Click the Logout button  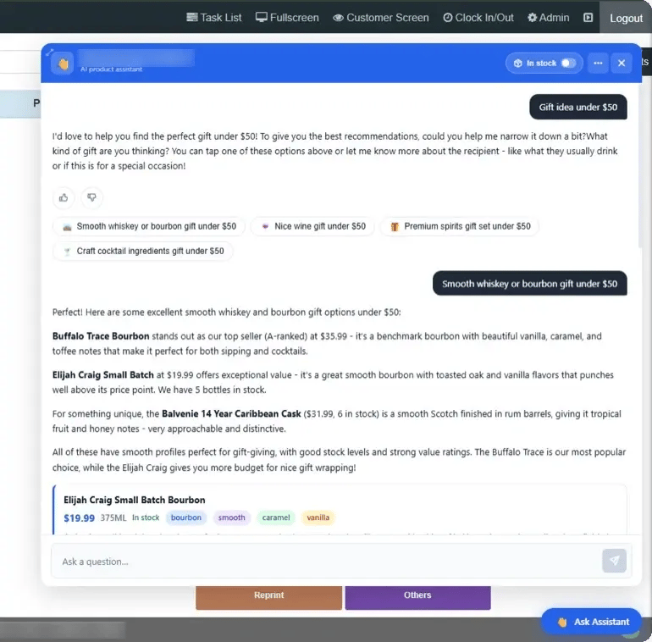pos(626,18)
